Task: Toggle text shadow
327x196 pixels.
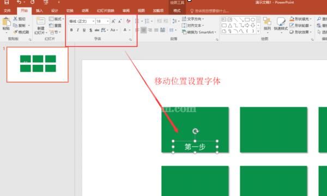Action: [x=90, y=30]
